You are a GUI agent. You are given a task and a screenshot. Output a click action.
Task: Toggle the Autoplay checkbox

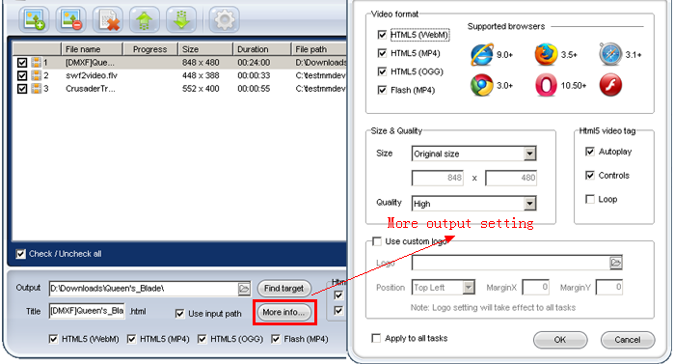[x=590, y=152]
